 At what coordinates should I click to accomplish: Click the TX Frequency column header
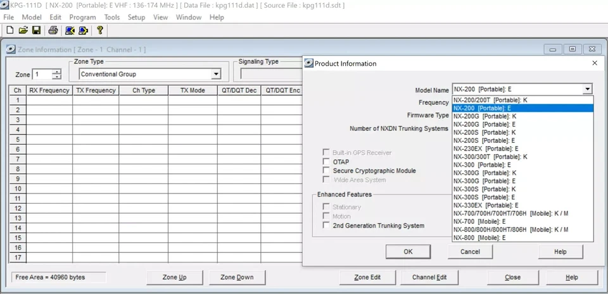[x=96, y=90]
